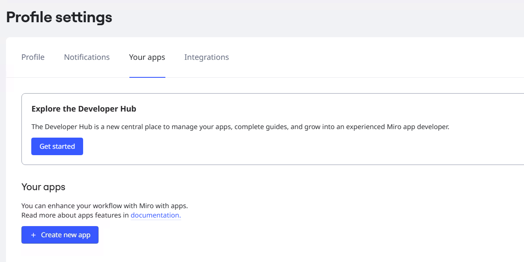Click the Your apps section heading

click(x=43, y=187)
